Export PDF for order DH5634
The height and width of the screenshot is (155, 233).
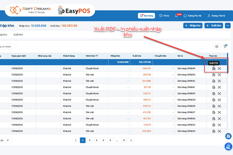[x=214, y=131]
